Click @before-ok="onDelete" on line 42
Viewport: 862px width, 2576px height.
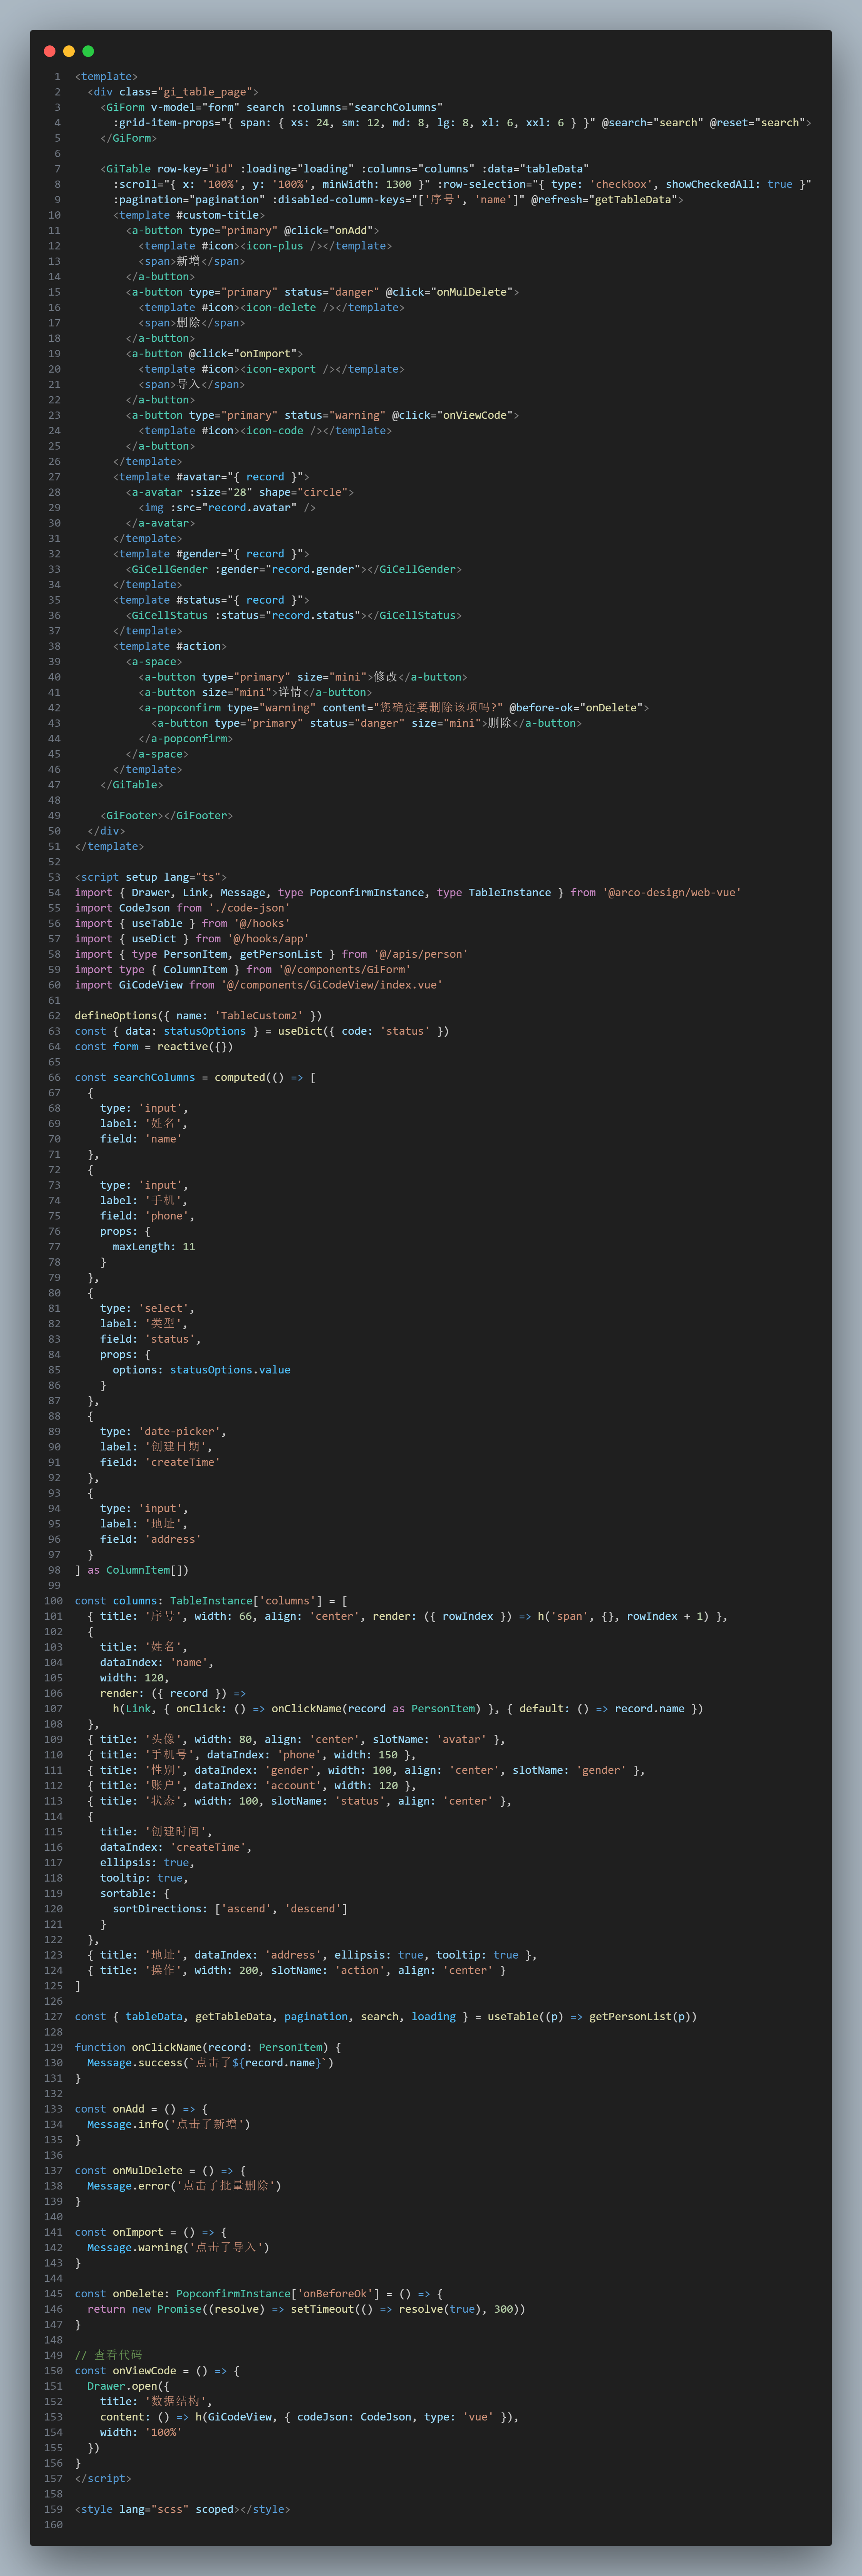pos(577,708)
